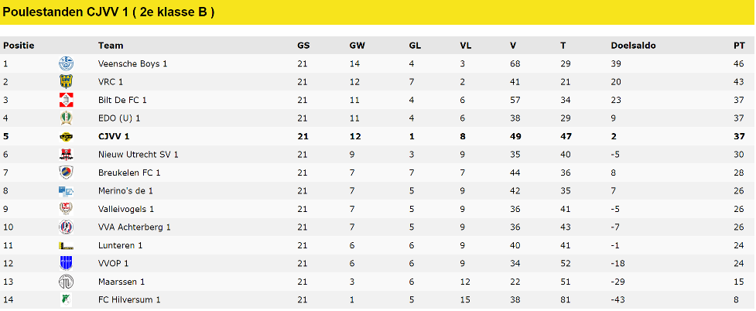This screenshot has height=311, width=756.
Task: Click the CJVV 1 team logo
Action: (x=66, y=136)
